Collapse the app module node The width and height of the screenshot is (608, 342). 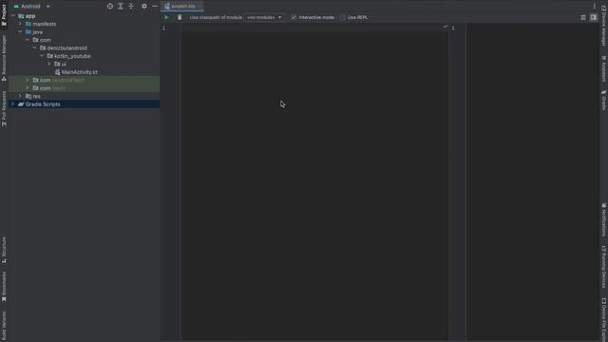13,16
